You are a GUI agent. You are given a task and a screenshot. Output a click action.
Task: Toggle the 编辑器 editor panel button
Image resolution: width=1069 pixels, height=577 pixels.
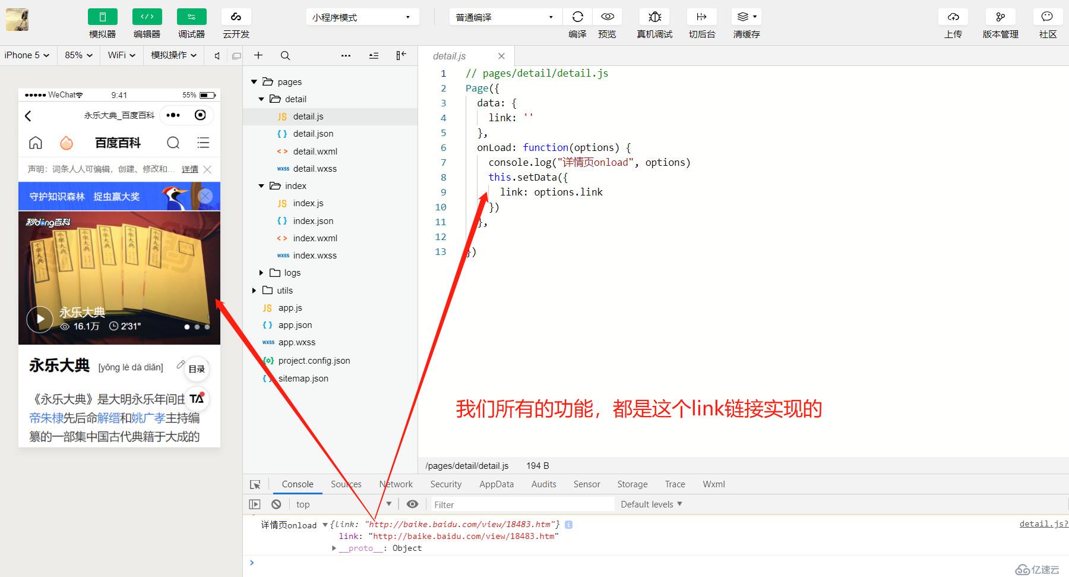(x=147, y=17)
